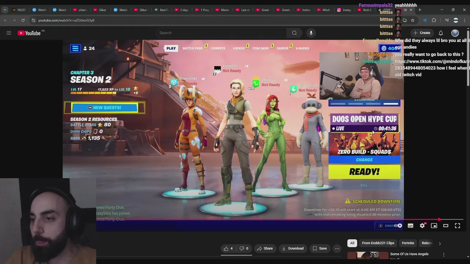Go to YouTube home via logo

(x=29, y=33)
